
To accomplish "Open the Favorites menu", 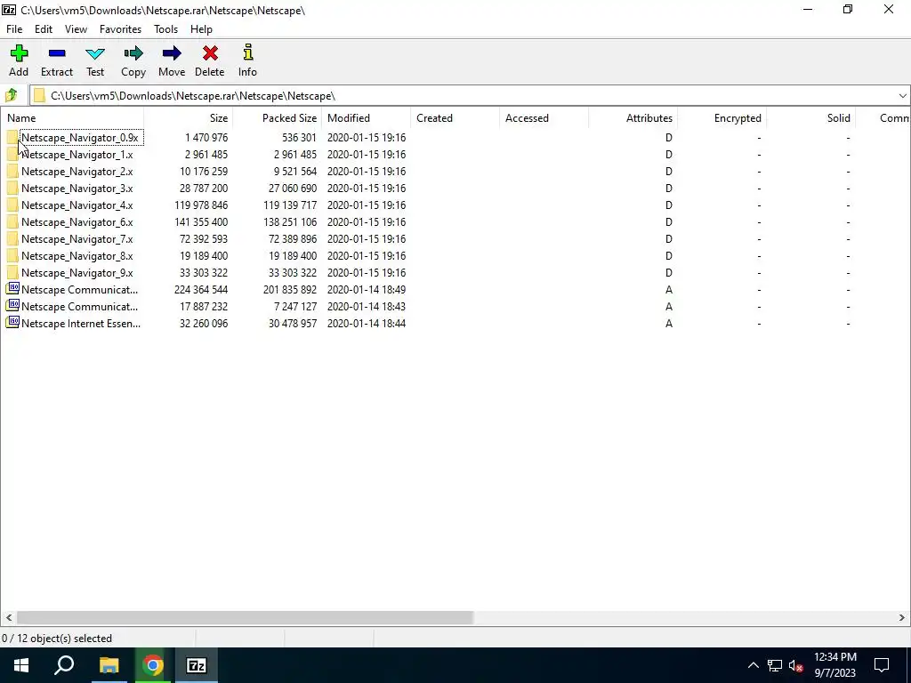I will coord(120,29).
